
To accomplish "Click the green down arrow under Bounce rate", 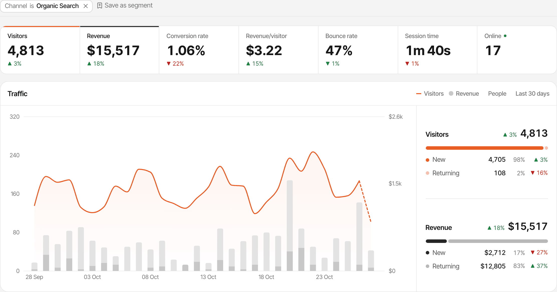I will [328, 64].
